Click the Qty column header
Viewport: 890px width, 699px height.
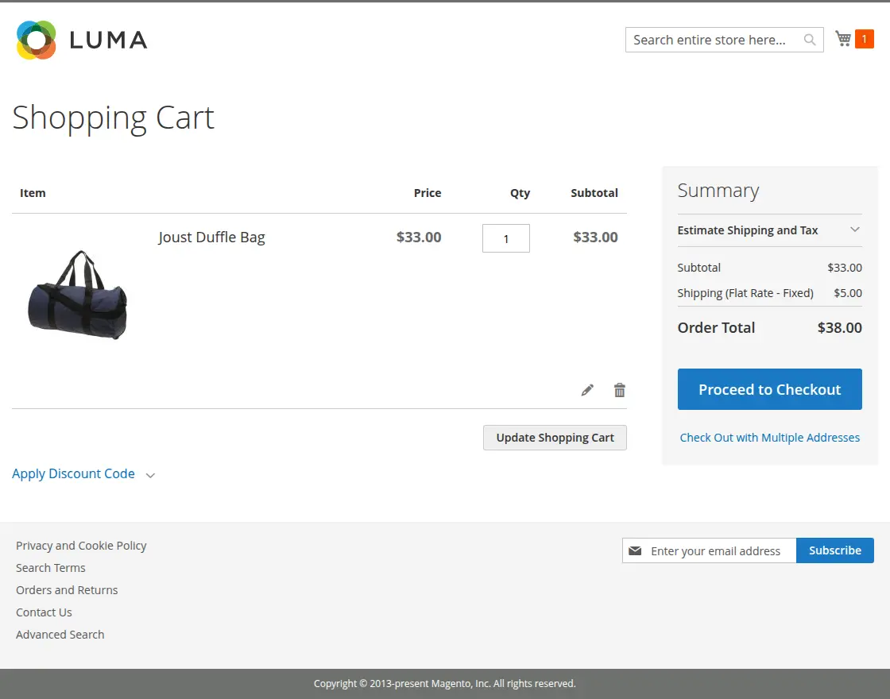click(520, 193)
